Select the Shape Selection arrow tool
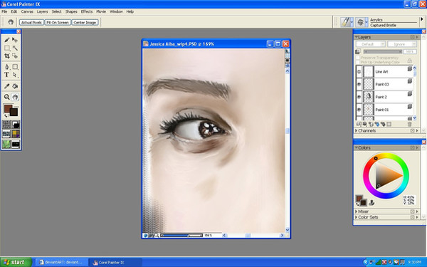The width and height of the screenshot is (427, 267). tap(15, 75)
